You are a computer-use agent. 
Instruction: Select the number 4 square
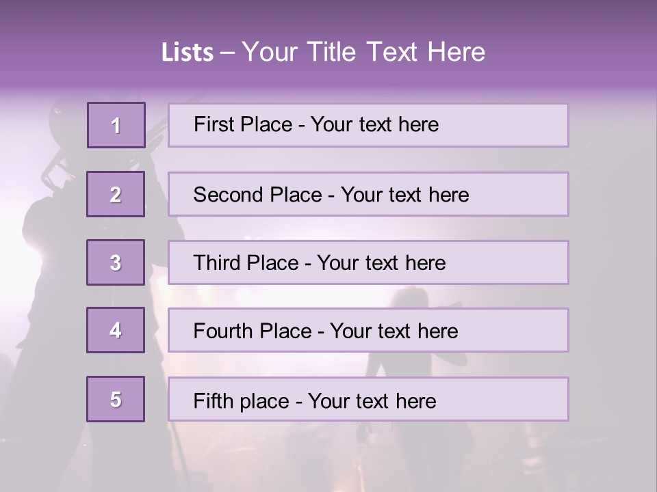point(116,330)
